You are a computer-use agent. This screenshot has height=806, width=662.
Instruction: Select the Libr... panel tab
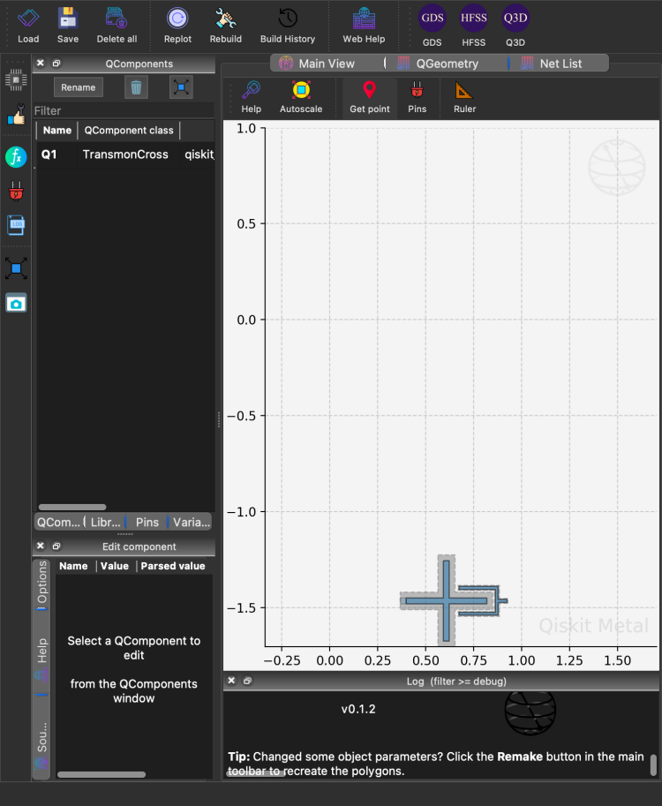coord(105,523)
